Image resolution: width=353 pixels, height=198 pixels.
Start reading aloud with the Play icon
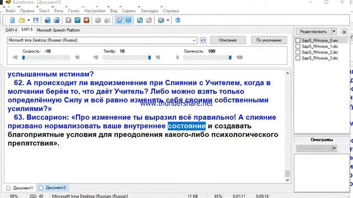coord(68,20)
